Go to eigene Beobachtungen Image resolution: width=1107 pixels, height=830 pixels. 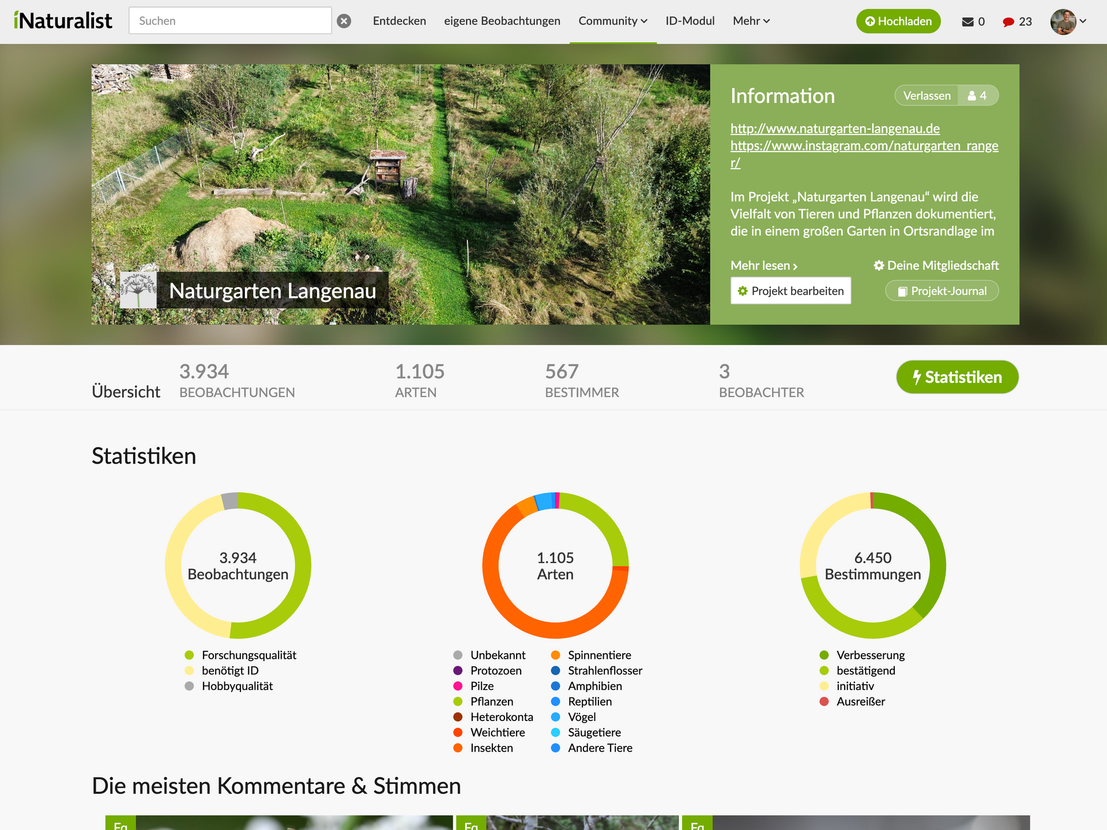pyautogui.click(x=502, y=21)
